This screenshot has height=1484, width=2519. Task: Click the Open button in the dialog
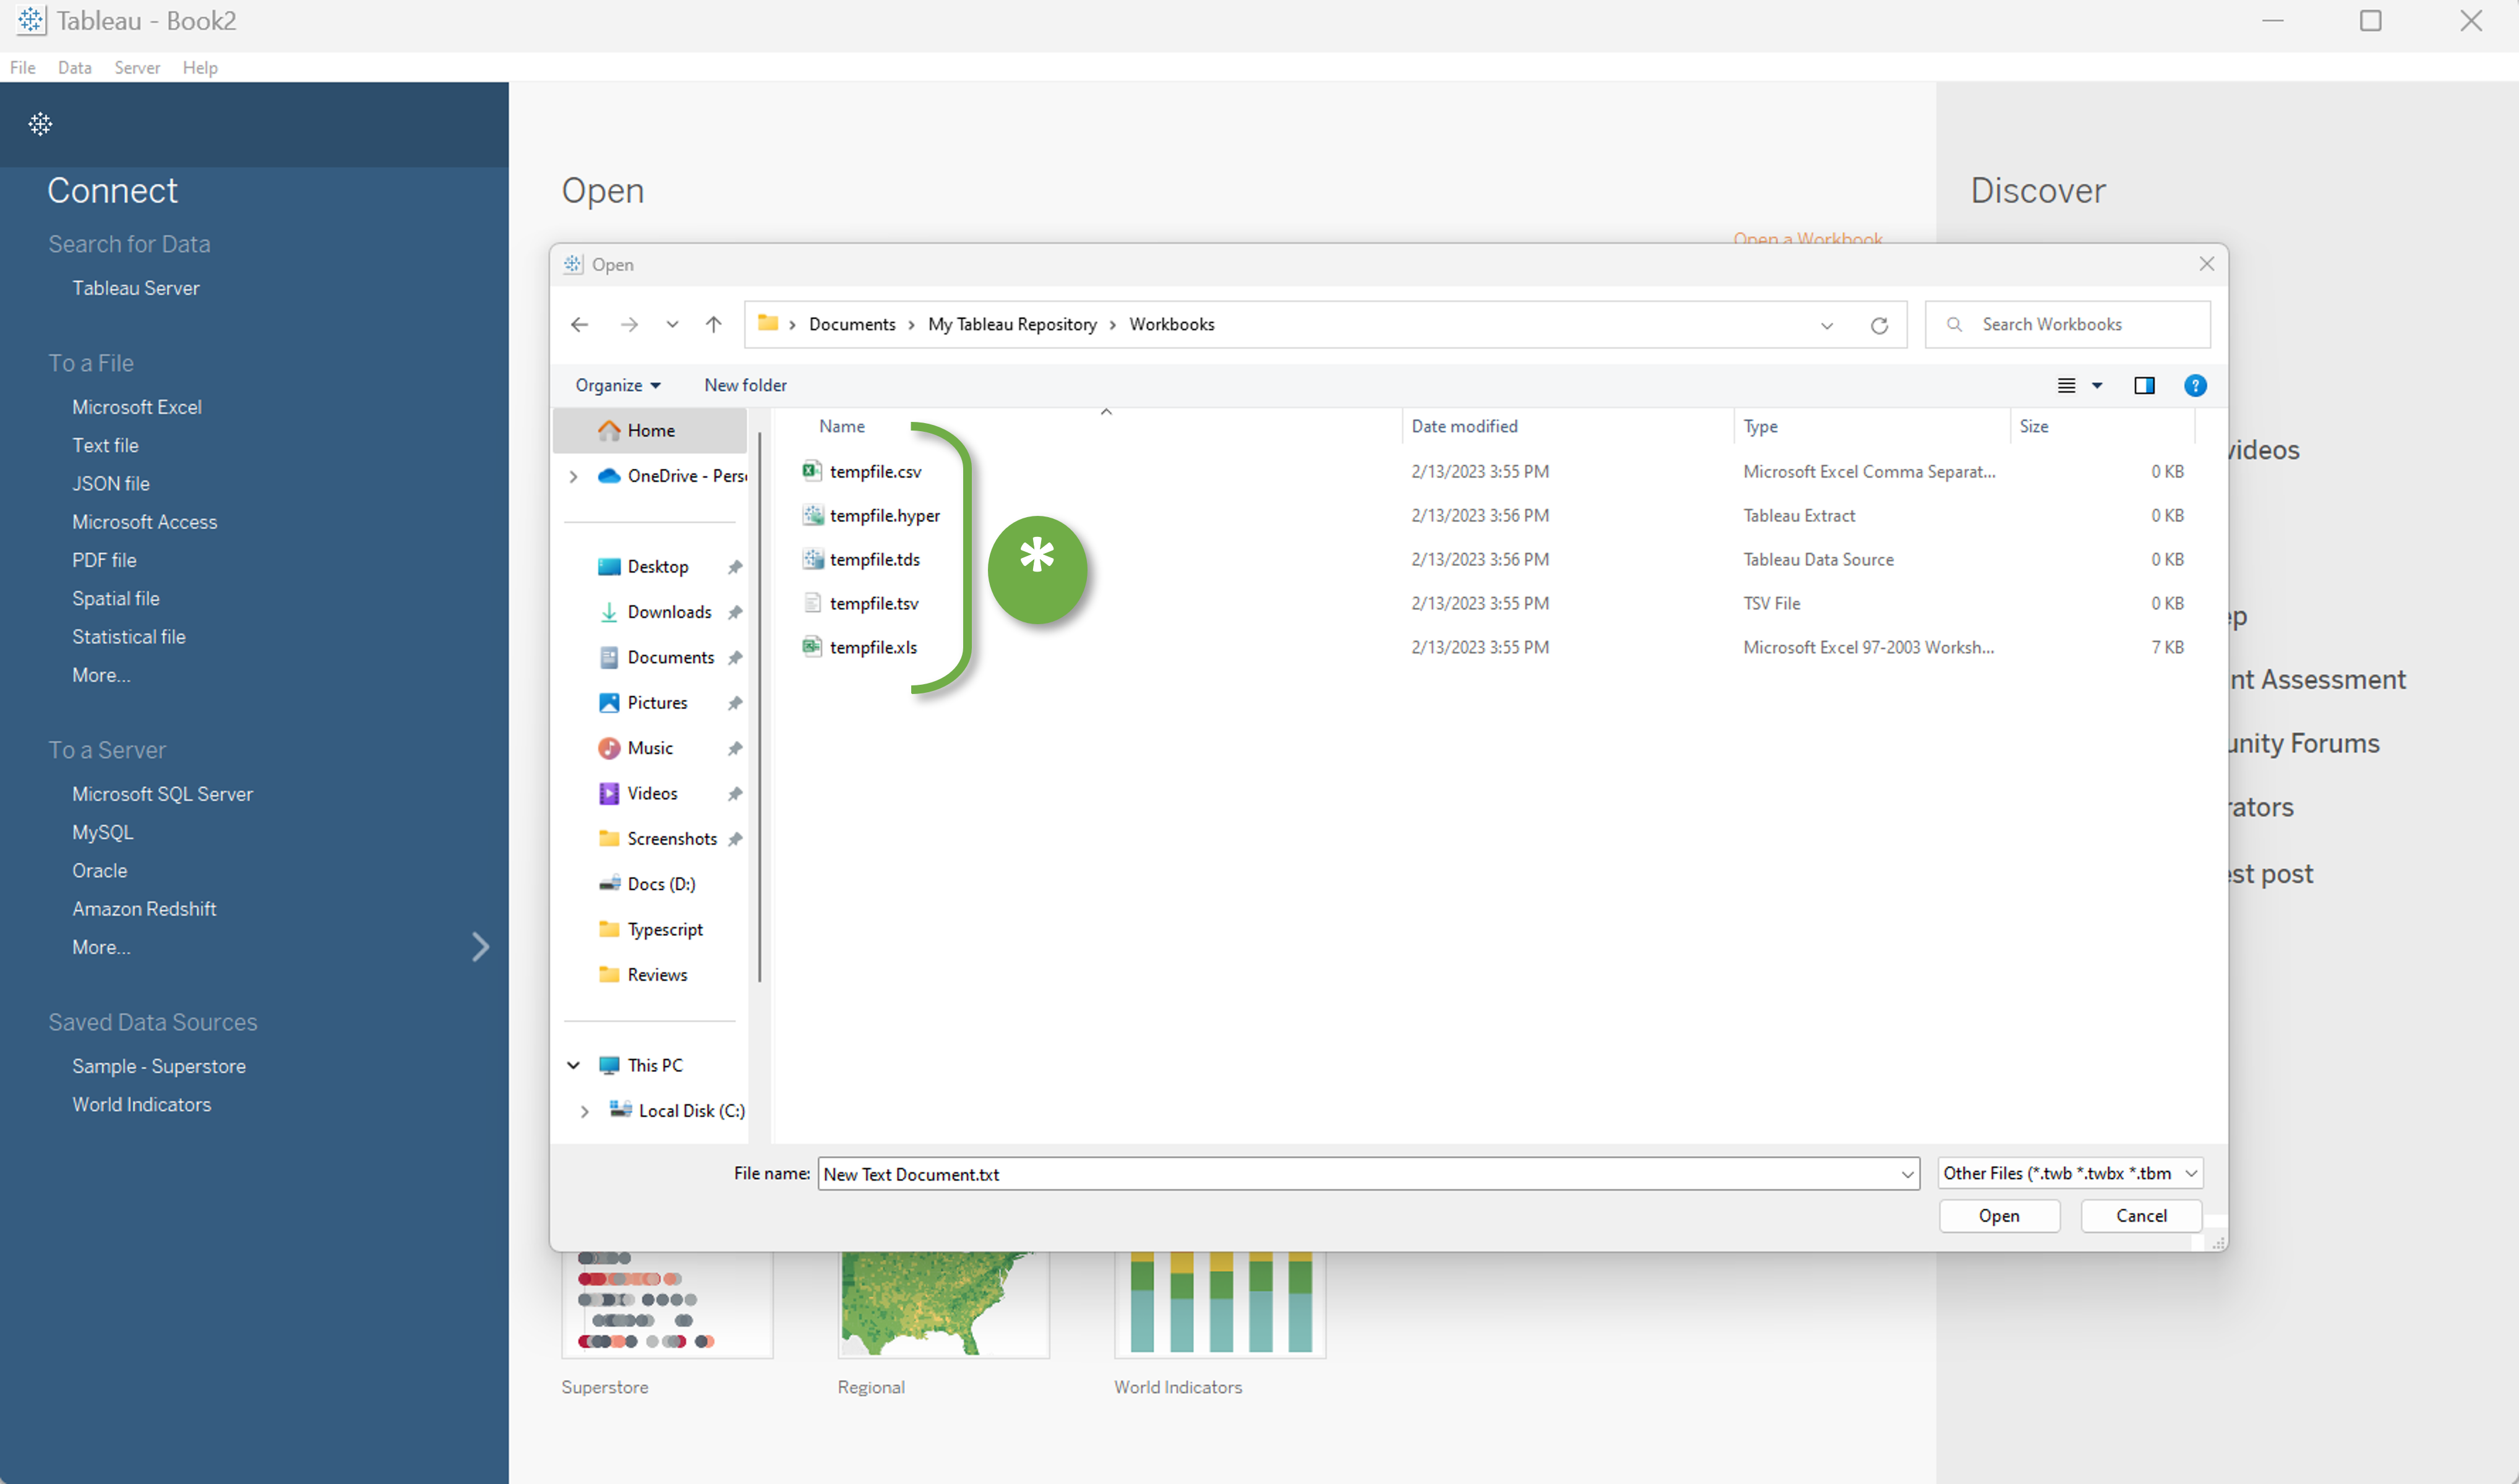[x=1999, y=1216]
